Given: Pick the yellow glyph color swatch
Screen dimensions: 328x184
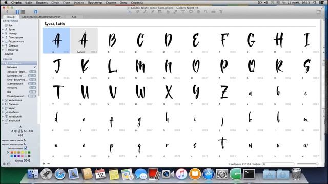Looking at the screenshot, I should point(22,152).
